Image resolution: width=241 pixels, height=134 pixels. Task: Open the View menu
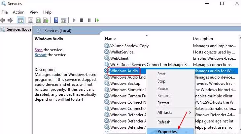point(34,12)
